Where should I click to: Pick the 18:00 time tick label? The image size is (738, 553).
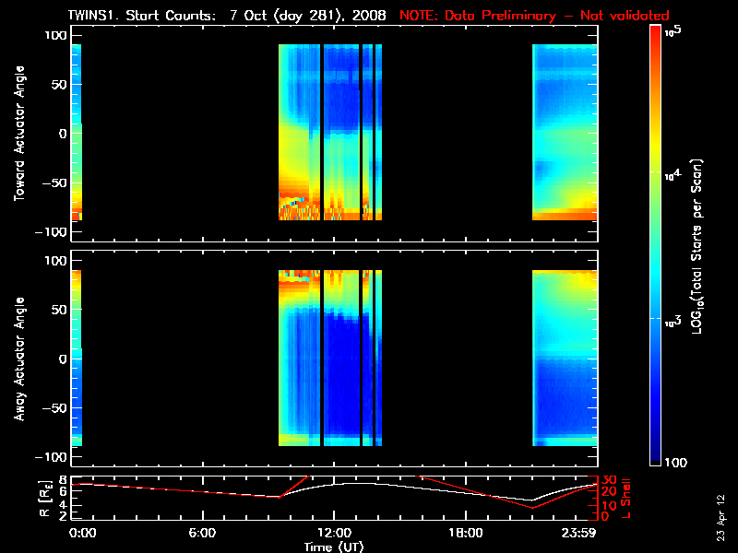465,532
